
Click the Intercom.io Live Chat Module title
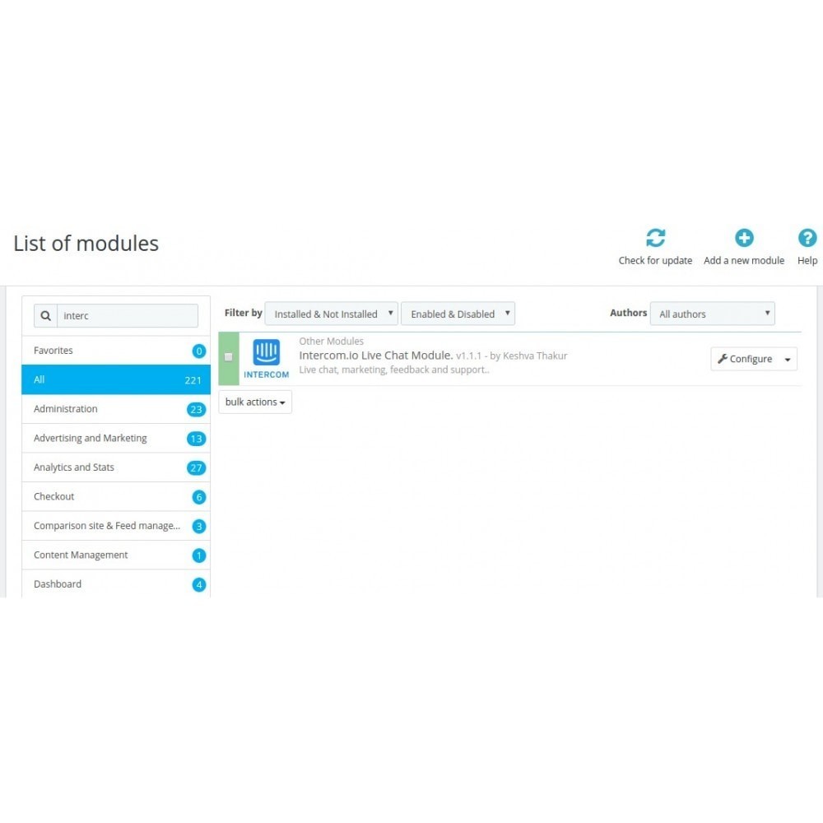376,356
